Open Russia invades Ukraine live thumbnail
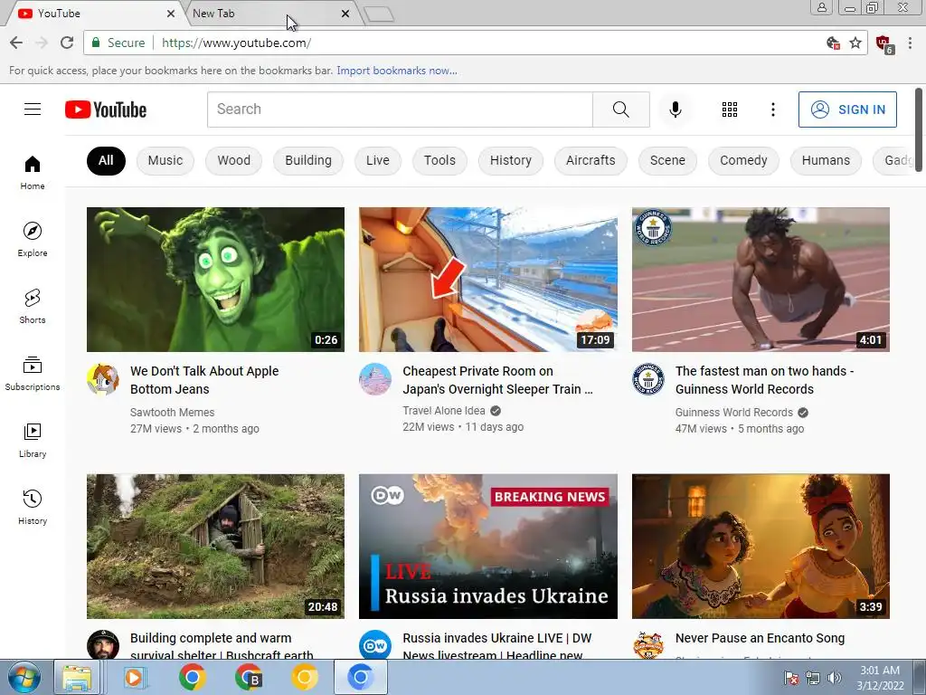926x695 pixels. pyautogui.click(x=487, y=546)
